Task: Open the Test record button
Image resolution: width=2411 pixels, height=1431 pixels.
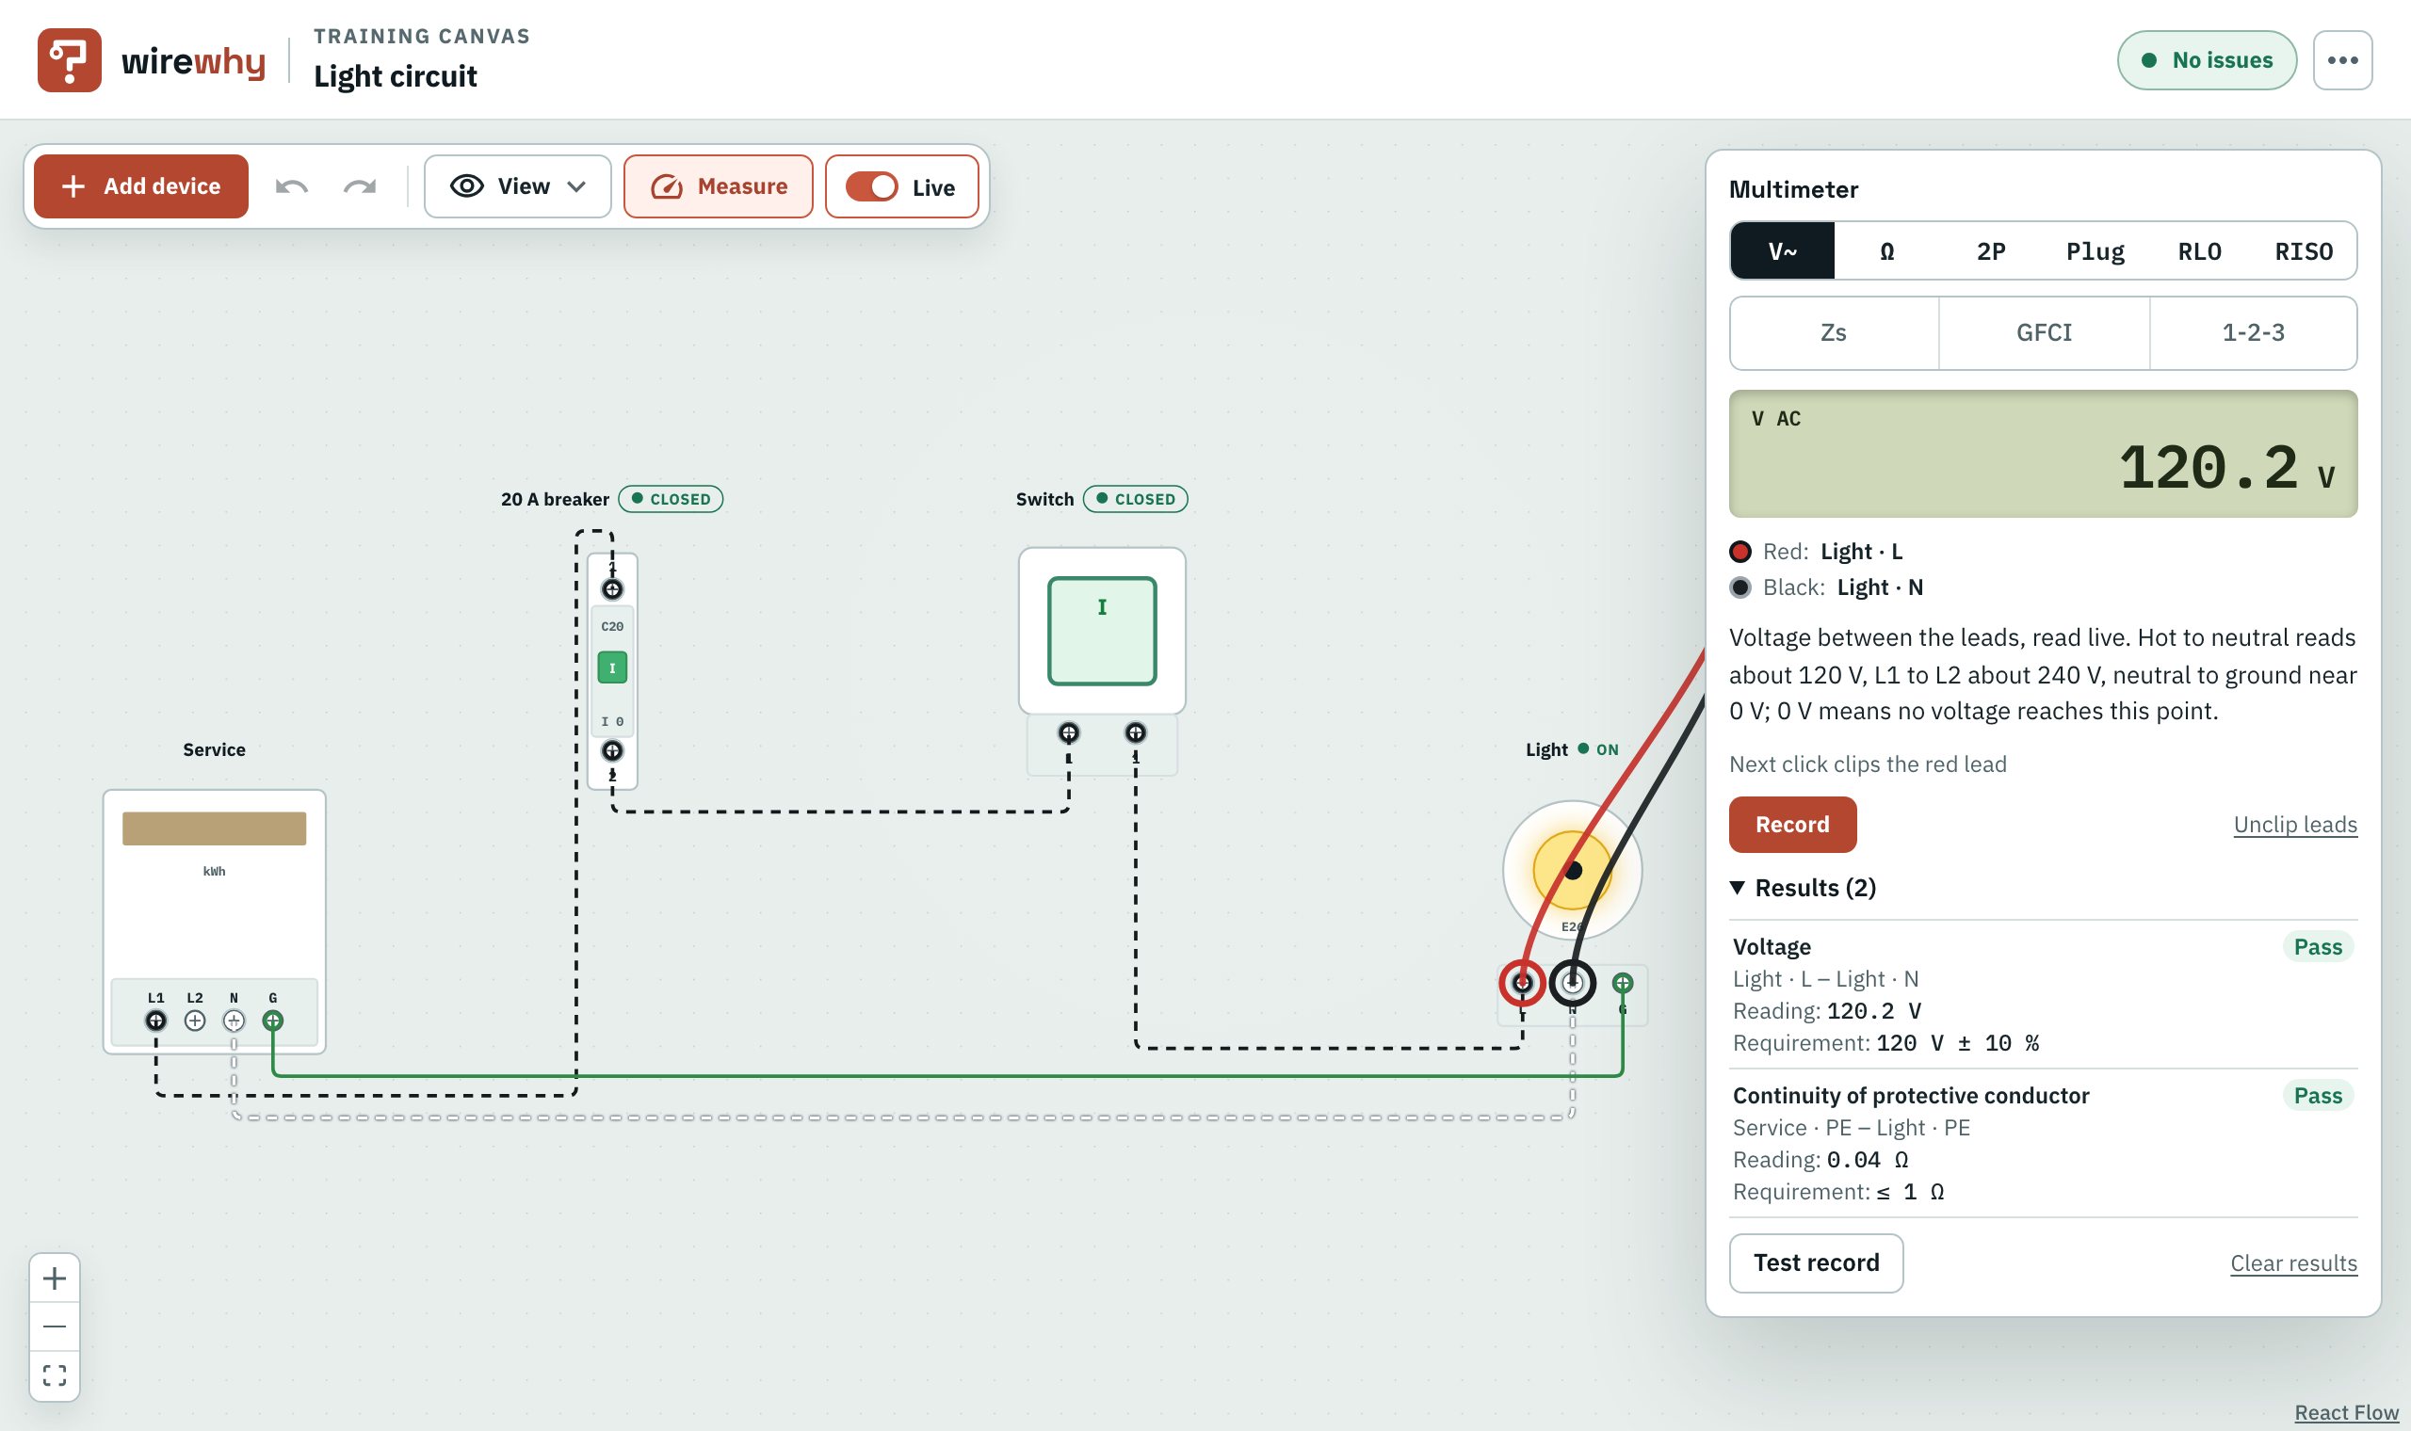Action: tap(1816, 1262)
